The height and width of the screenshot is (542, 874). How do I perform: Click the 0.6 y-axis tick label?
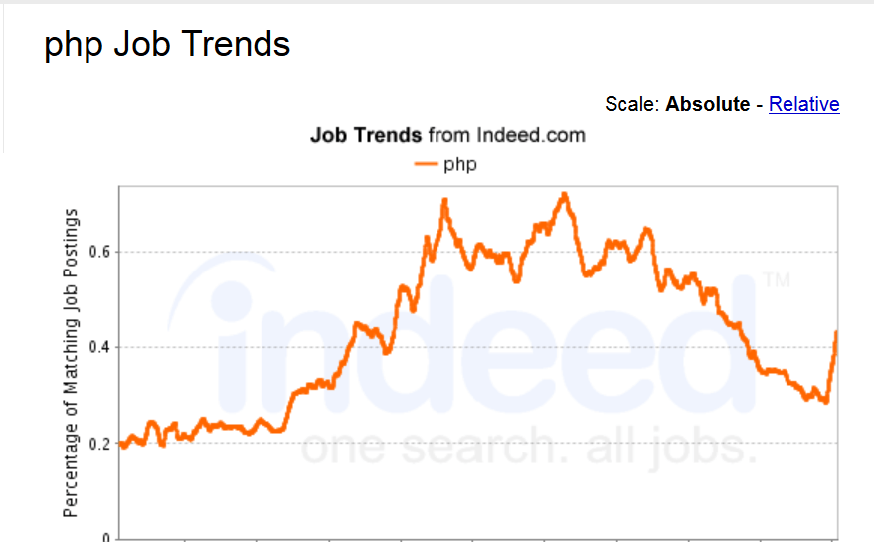pyautogui.click(x=97, y=252)
